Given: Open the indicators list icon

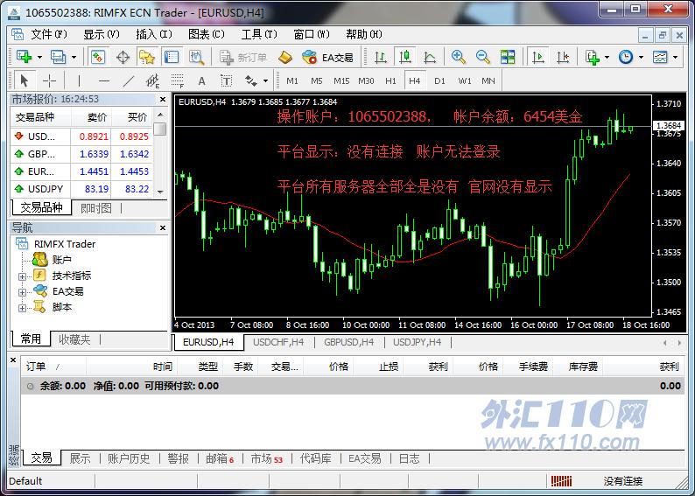Looking at the screenshot, I should coord(593,57).
